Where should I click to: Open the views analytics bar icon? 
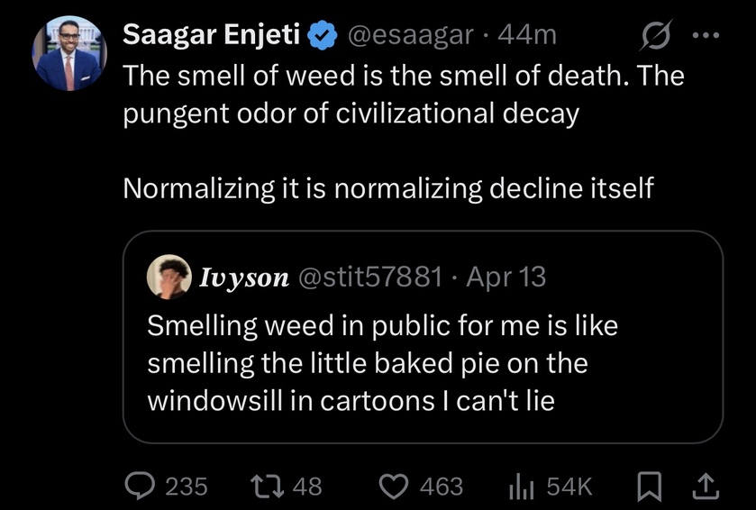pos(523,487)
